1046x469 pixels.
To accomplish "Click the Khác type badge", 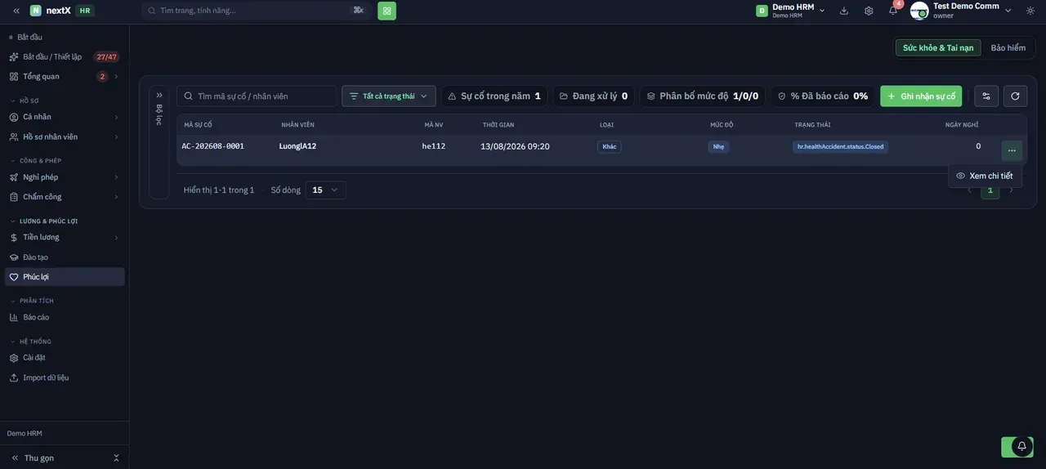I will (610, 147).
